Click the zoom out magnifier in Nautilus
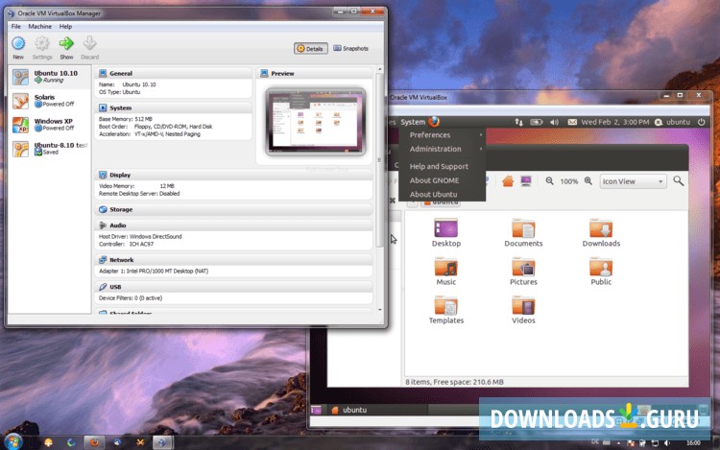The image size is (720, 450). 550,181
